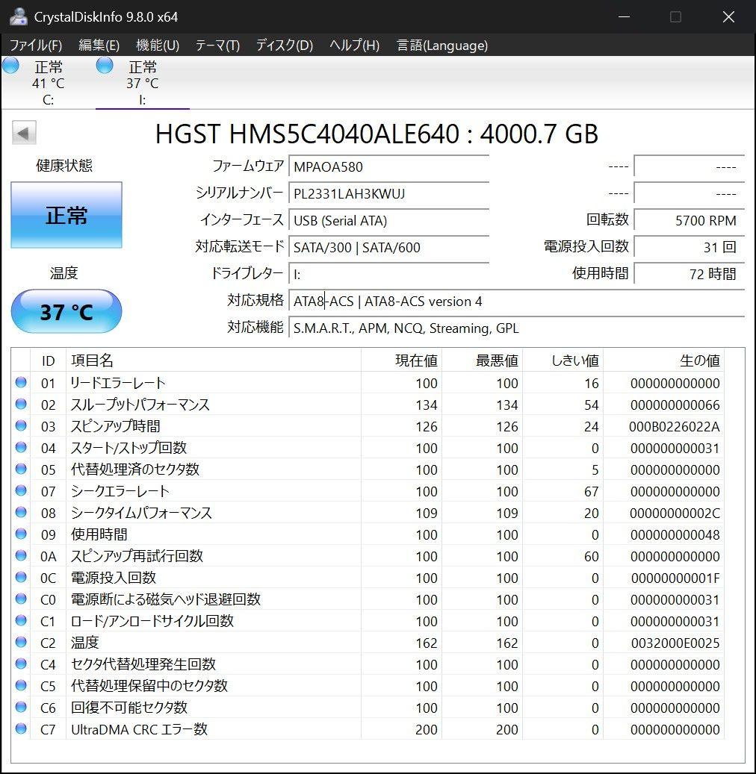Click raw value 0032000E0025 in temperature row
Screen dimensions: 756x774
click(x=675, y=643)
